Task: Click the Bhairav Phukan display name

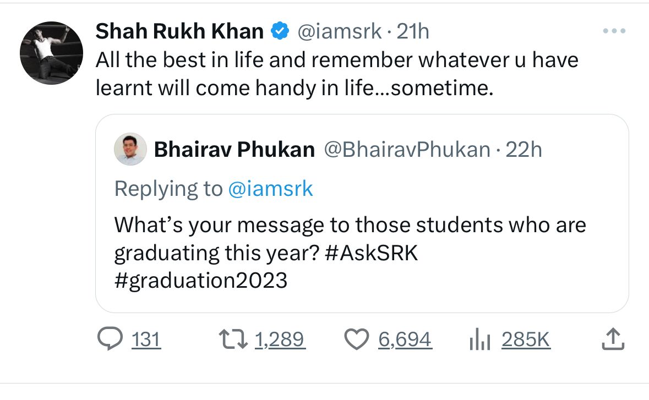Action: click(234, 150)
